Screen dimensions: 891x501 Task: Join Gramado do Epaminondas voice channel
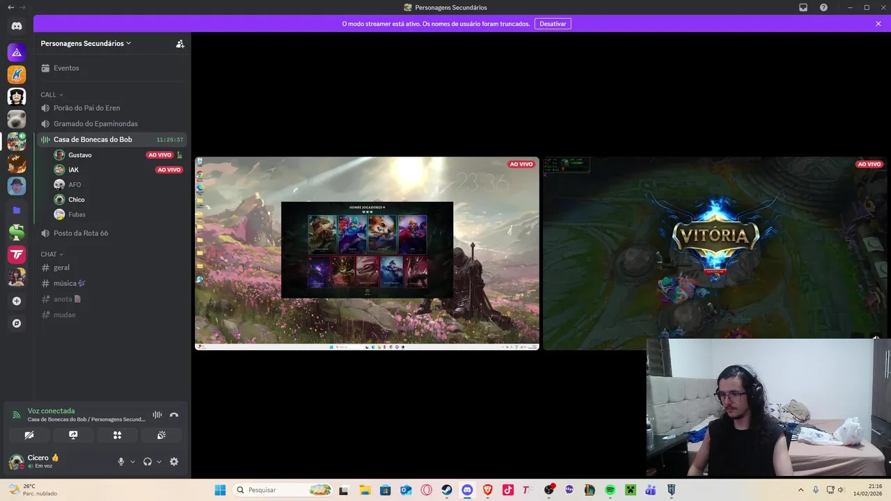pyautogui.click(x=111, y=124)
